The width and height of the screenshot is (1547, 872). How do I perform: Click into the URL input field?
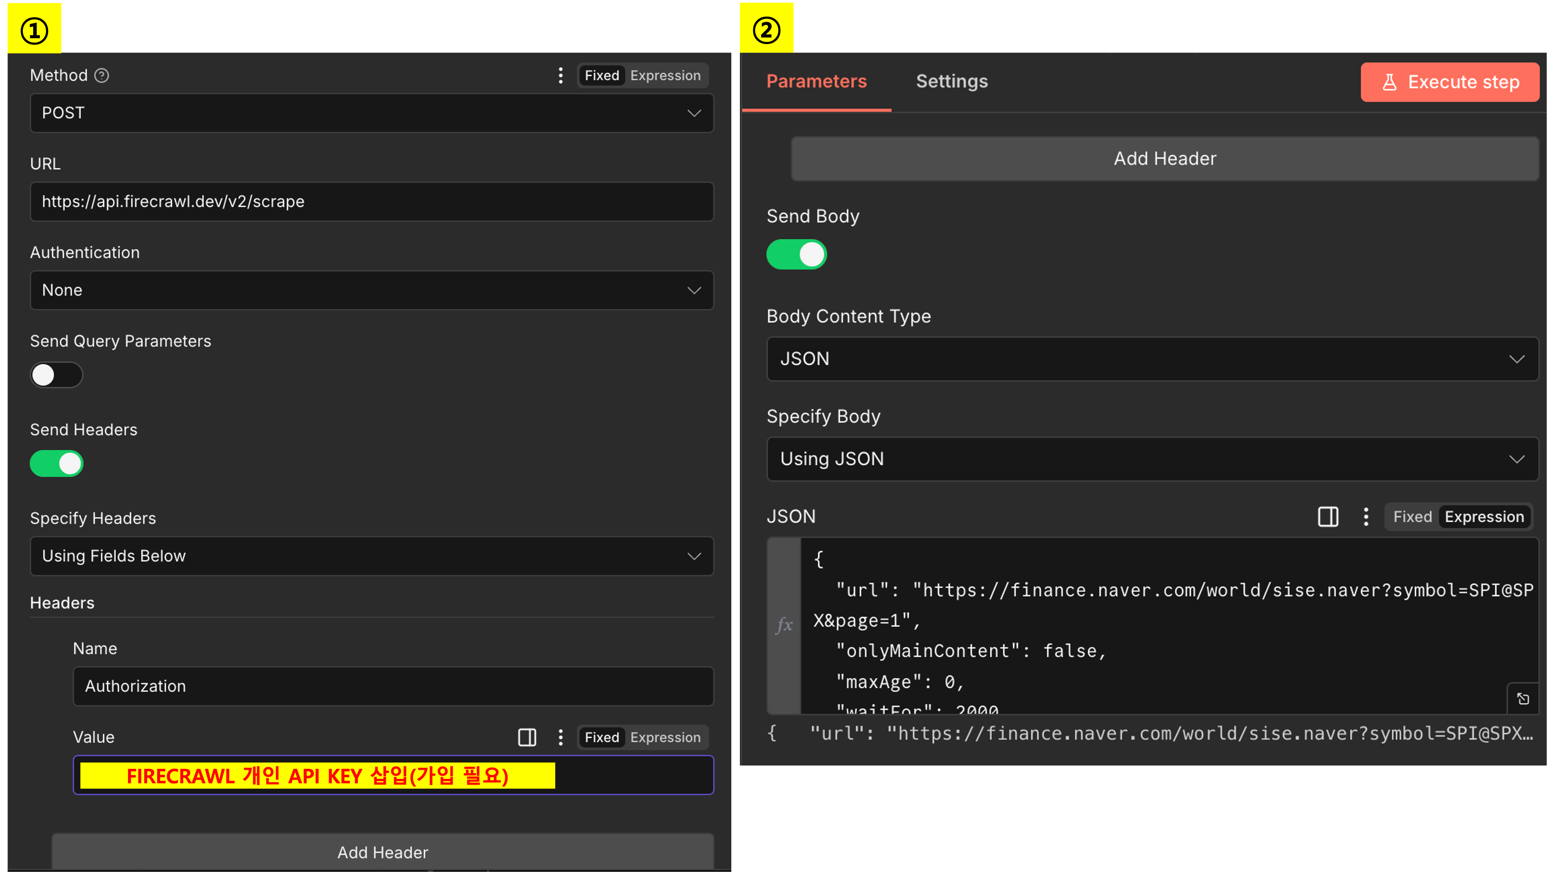[x=371, y=201]
